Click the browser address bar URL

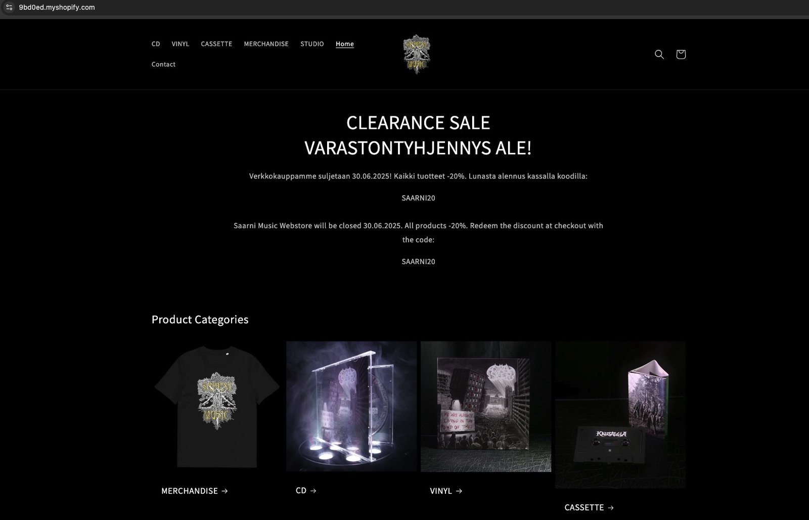point(57,7)
